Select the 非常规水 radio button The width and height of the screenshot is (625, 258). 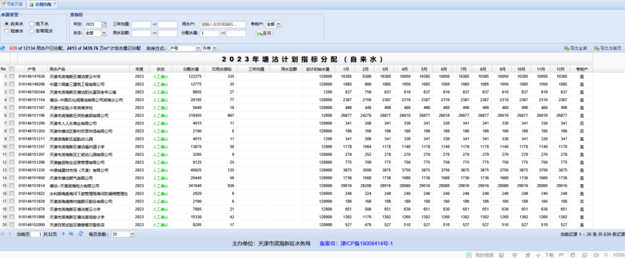(31, 31)
